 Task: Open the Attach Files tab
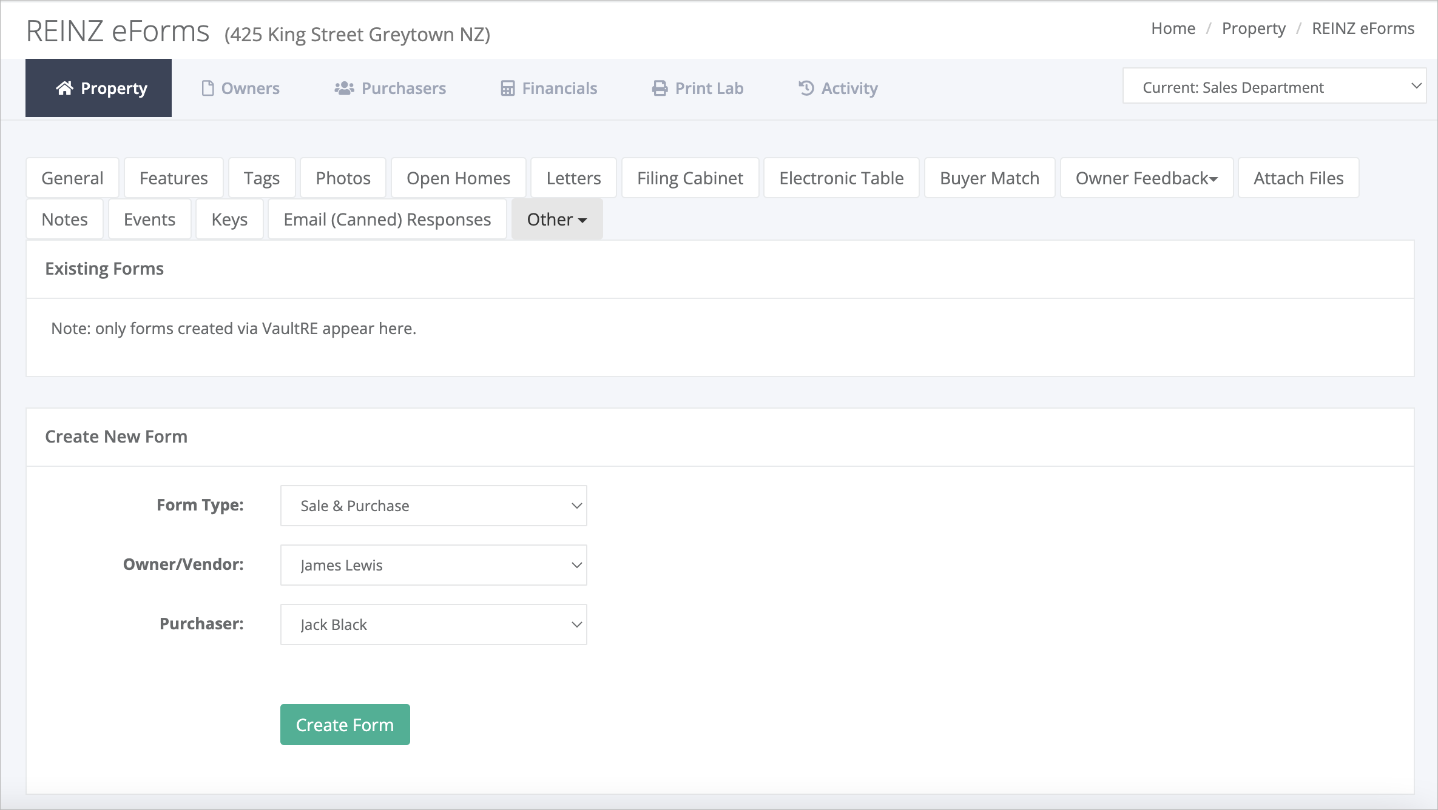[1298, 178]
